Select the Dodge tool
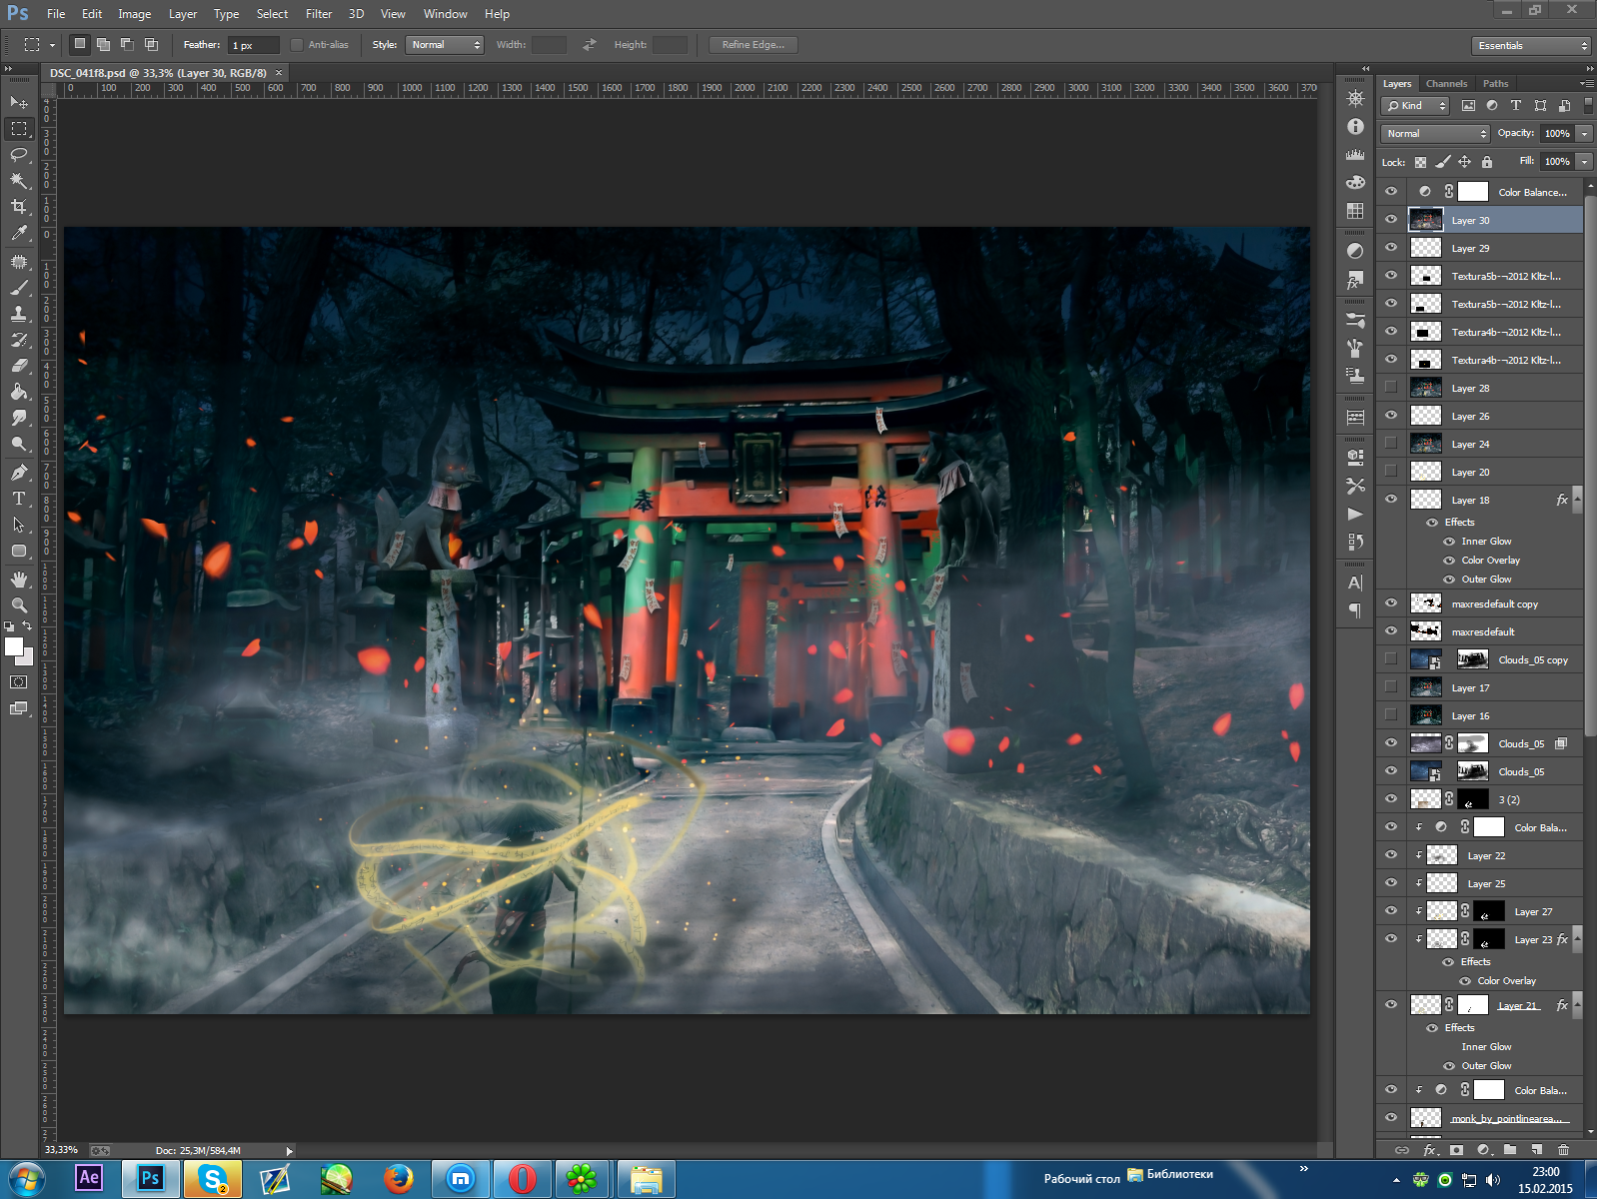1597x1199 pixels. pyautogui.click(x=19, y=445)
